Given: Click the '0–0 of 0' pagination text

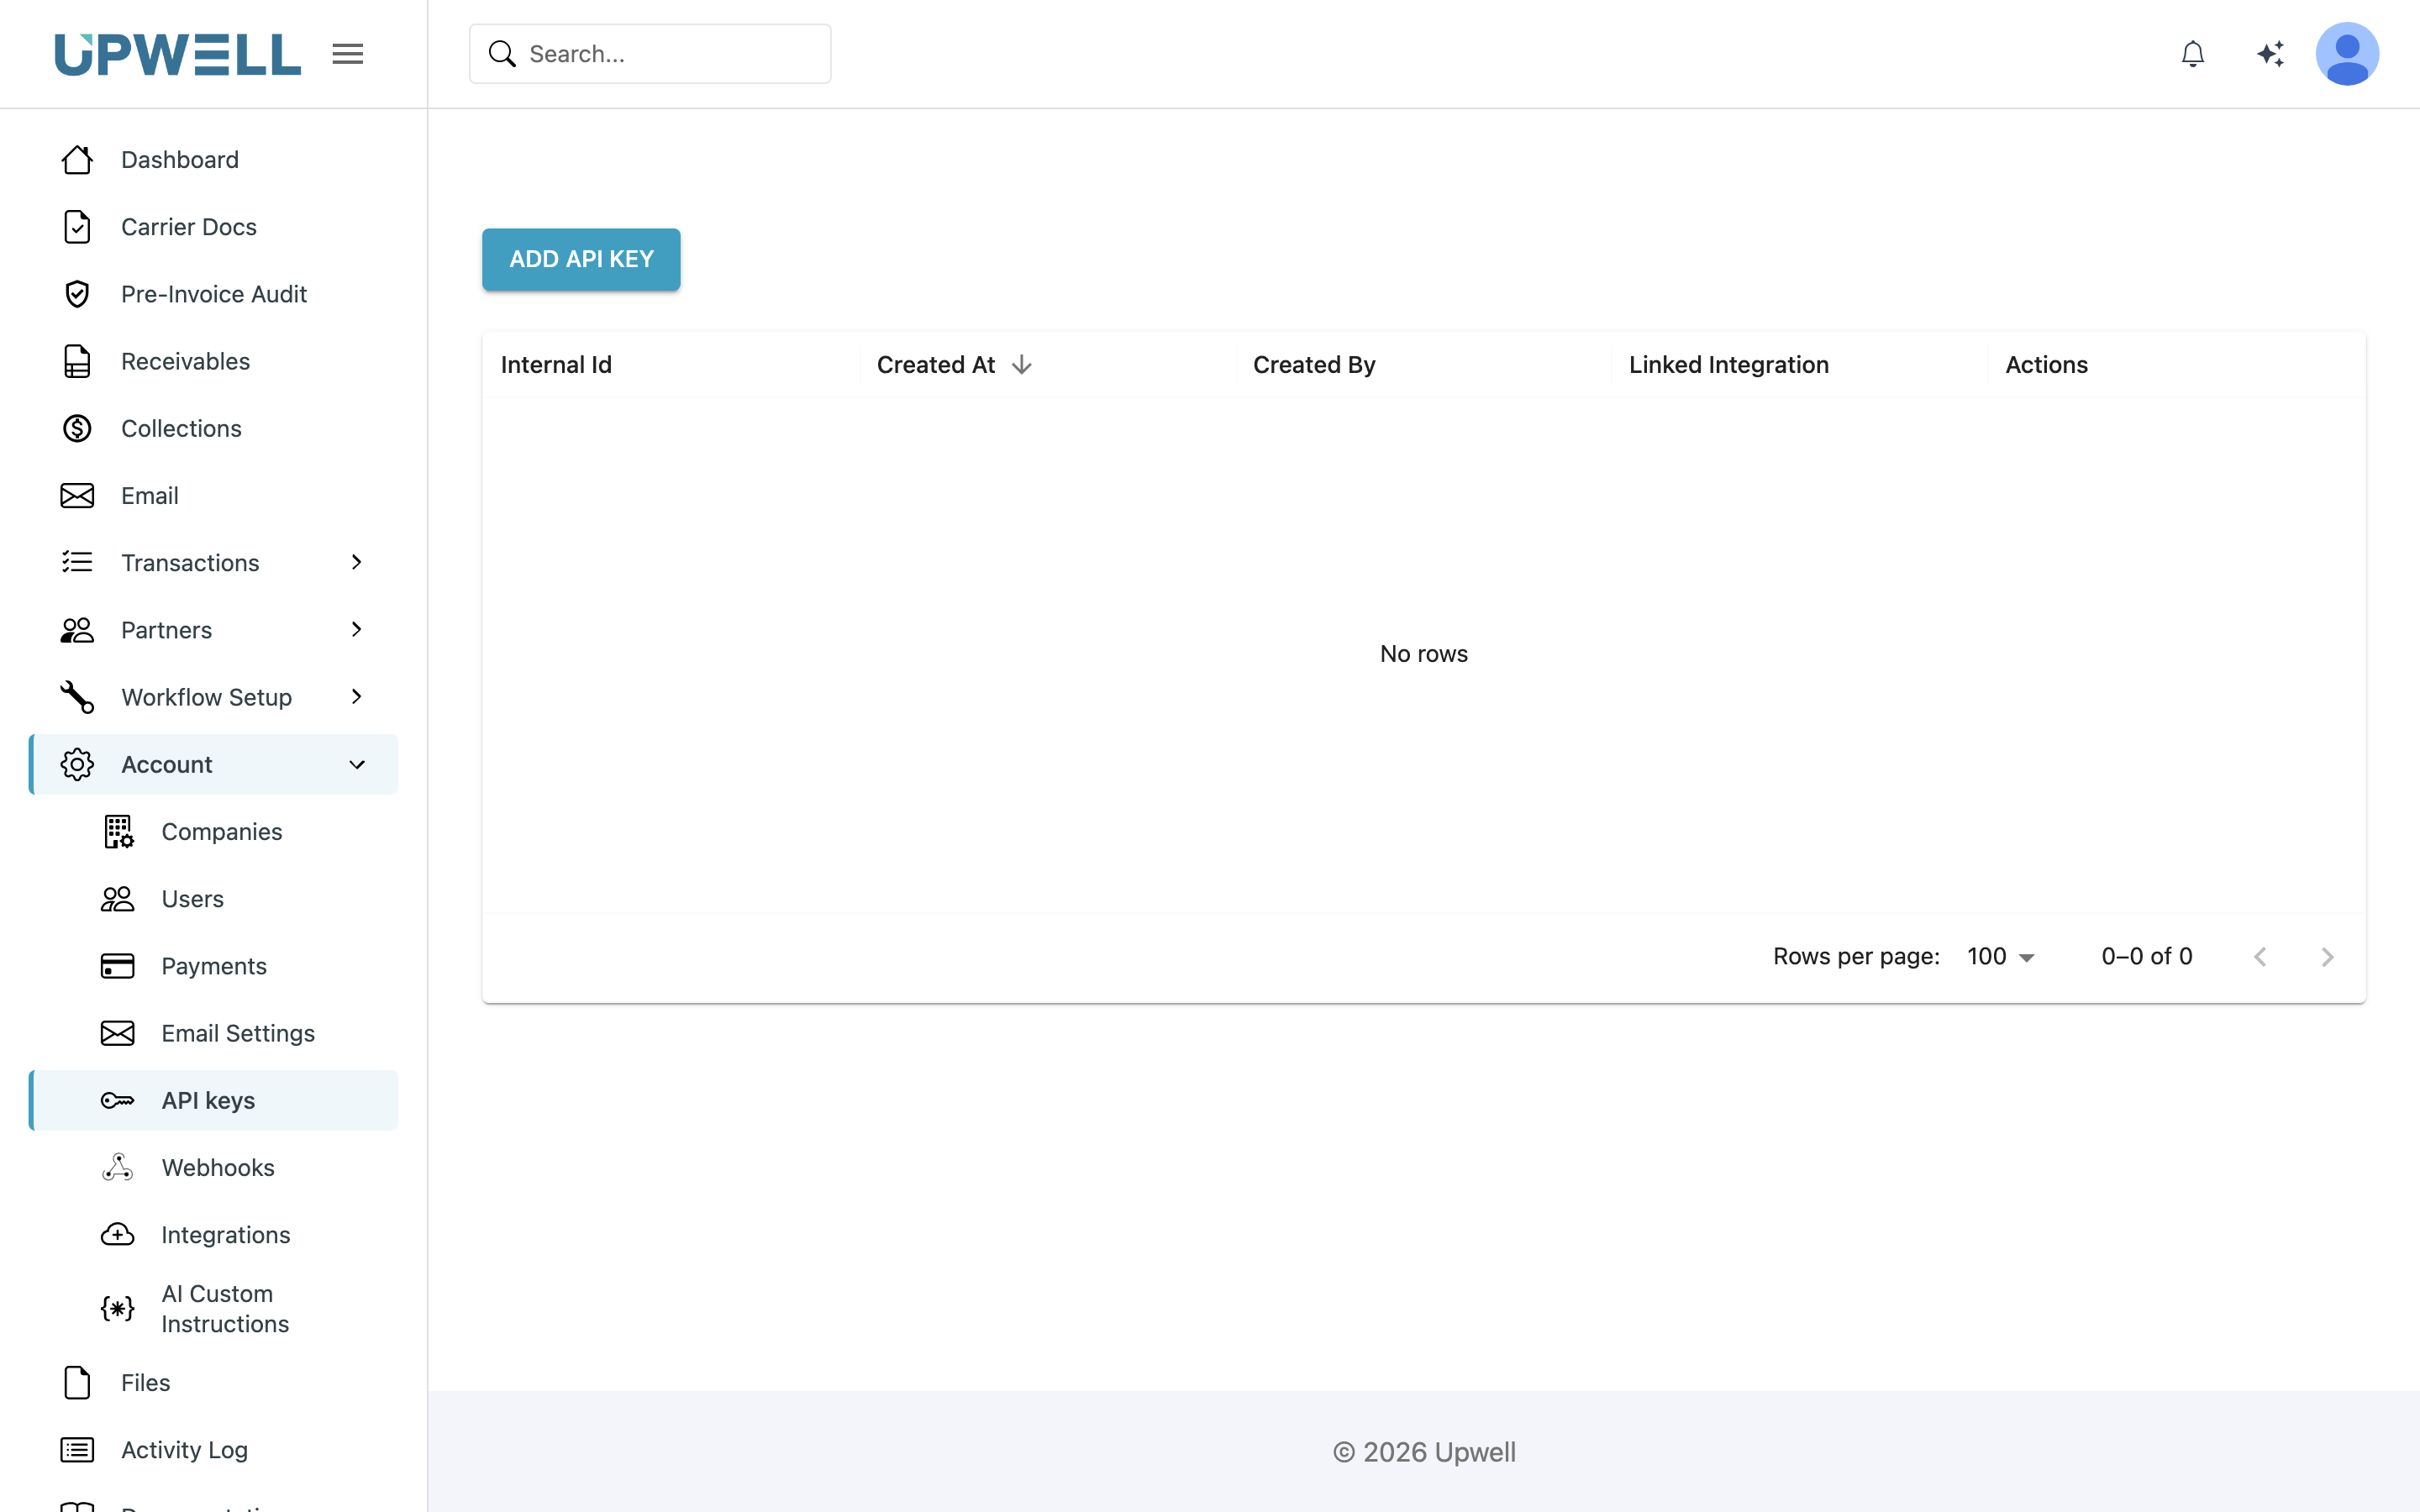Looking at the screenshot, I should pyautogui.click(x=2147, y=957).
